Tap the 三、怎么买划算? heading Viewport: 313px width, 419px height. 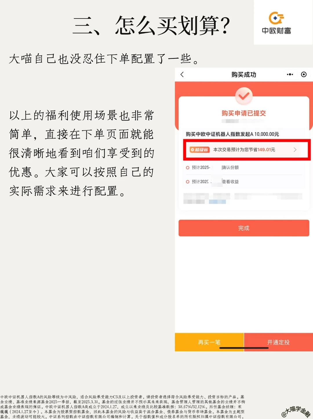(x=151, y=26)
